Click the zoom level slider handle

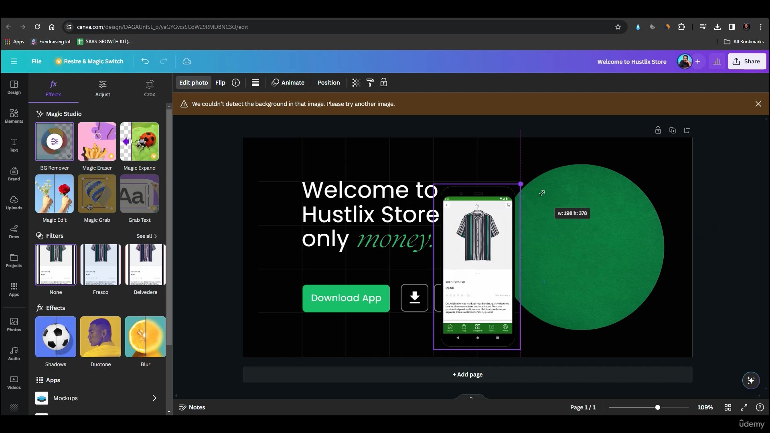pos(658,407)
